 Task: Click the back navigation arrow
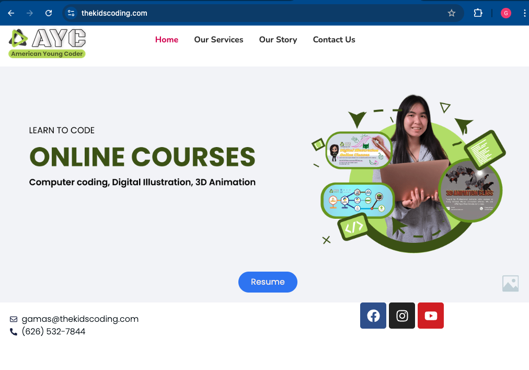(11, 13)
